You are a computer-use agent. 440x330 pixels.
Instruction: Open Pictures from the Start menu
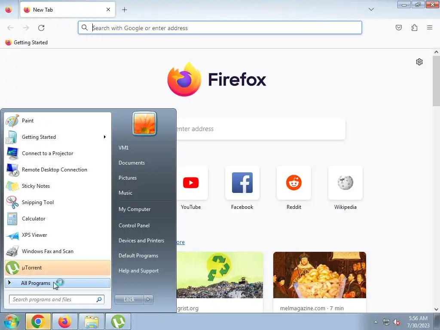click(x=127, y=178)
